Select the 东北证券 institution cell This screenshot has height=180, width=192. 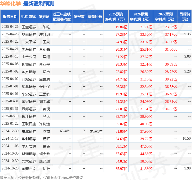click(29, 131)
